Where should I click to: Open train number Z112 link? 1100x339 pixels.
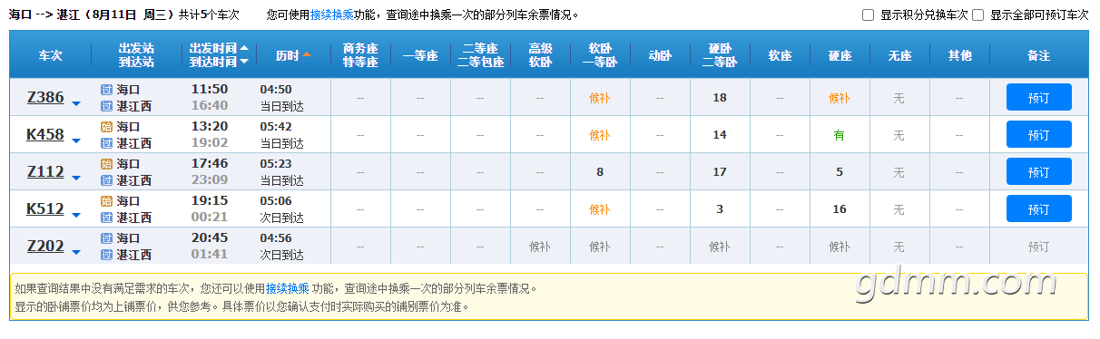[x=45, y=171]
